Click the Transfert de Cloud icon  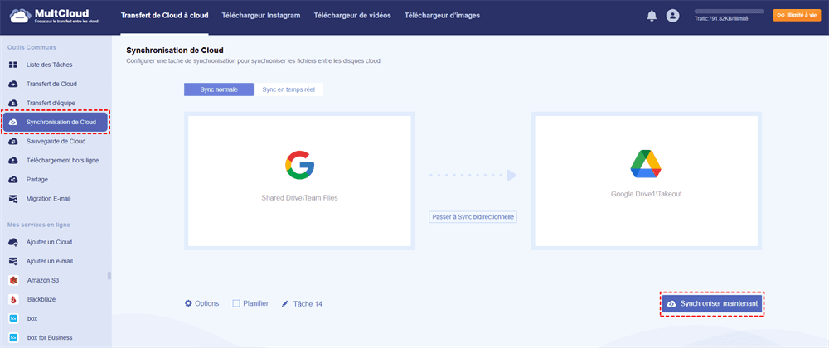pyautogui.click(x=14, y=84)
